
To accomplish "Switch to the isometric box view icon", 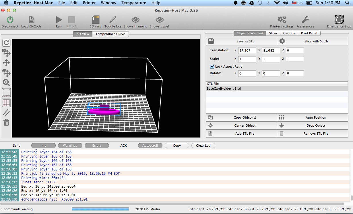I will pos(6,93).
